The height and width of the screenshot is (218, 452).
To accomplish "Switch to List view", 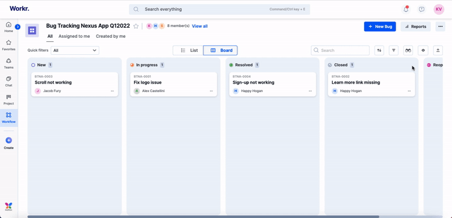I will click(x=188, y=50).
